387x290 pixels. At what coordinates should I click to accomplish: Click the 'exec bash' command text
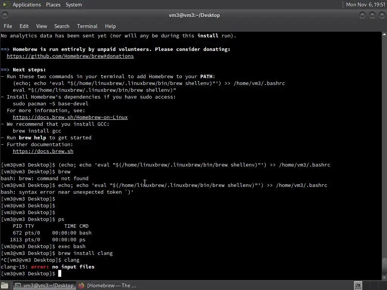[72, 246]
